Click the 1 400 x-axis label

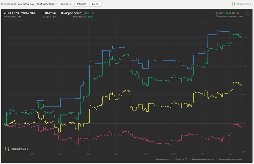tap(201, 153)
